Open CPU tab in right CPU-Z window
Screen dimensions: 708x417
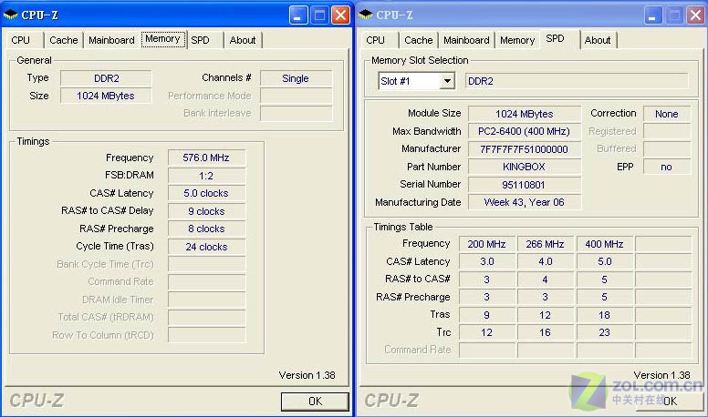click(x=378, y=40)
